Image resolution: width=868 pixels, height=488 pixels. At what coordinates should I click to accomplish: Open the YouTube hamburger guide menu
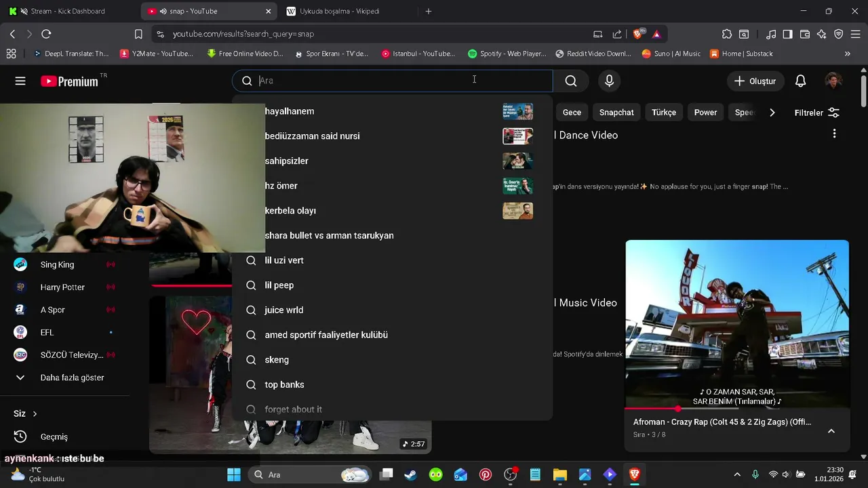tap(20, 81)
